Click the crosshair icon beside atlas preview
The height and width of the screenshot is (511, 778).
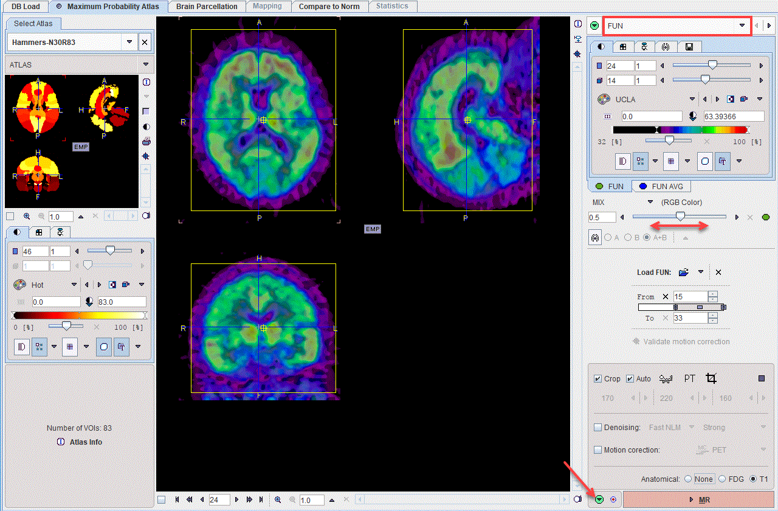[146, 156]
